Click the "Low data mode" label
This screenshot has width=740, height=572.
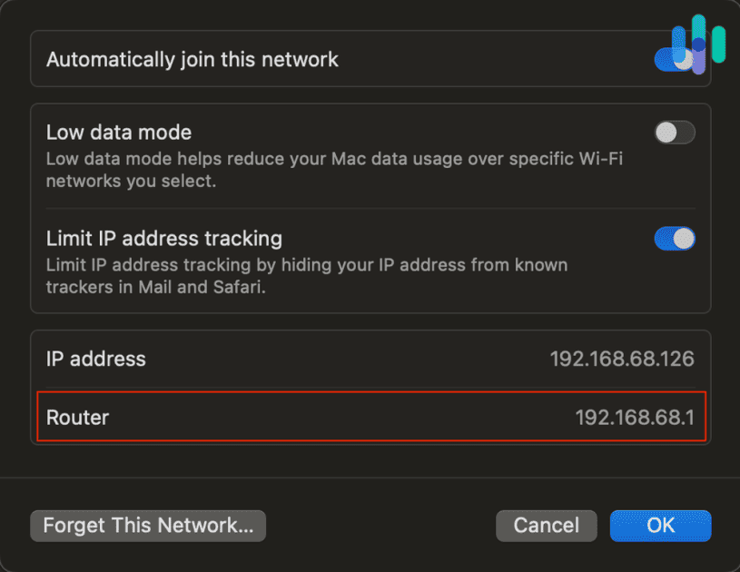click(x=118, y=133)
